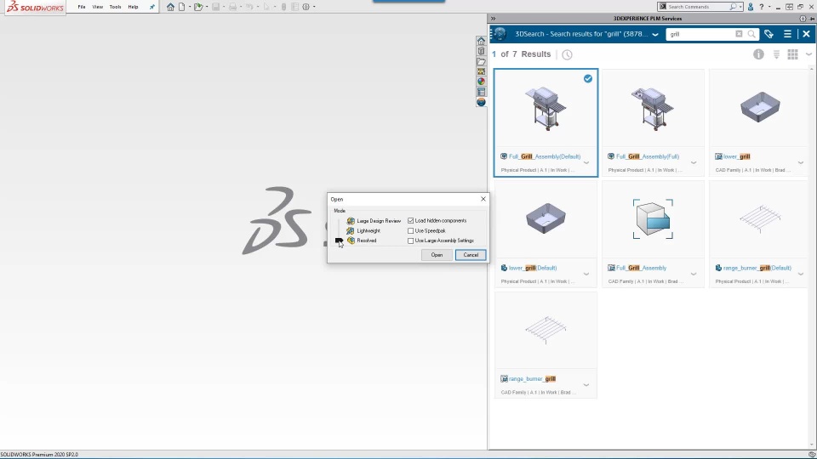Enable Use Large Assembly Settings checkbox
The image size is (817, 459).
[410, 241]
